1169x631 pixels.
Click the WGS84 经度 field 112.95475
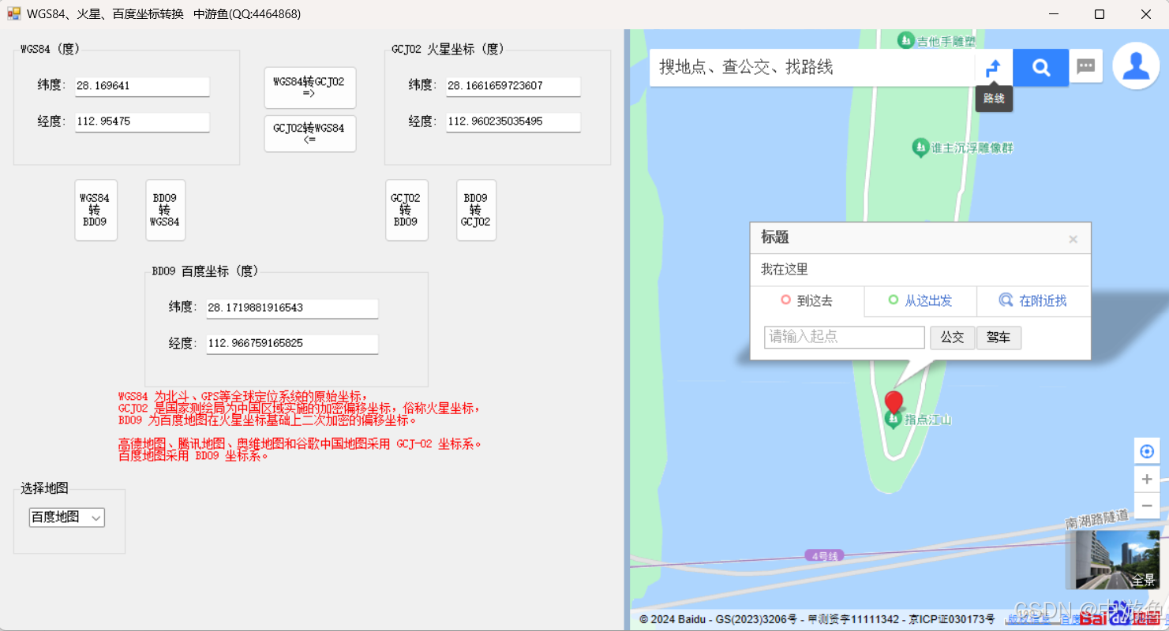pos(142,122)
